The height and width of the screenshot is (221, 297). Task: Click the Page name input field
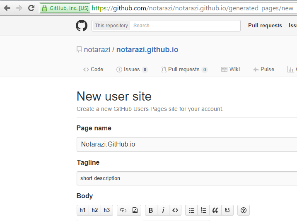(187, 144)
